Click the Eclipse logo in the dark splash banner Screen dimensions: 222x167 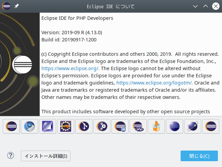pyautogui.click(x=22, y=64)
